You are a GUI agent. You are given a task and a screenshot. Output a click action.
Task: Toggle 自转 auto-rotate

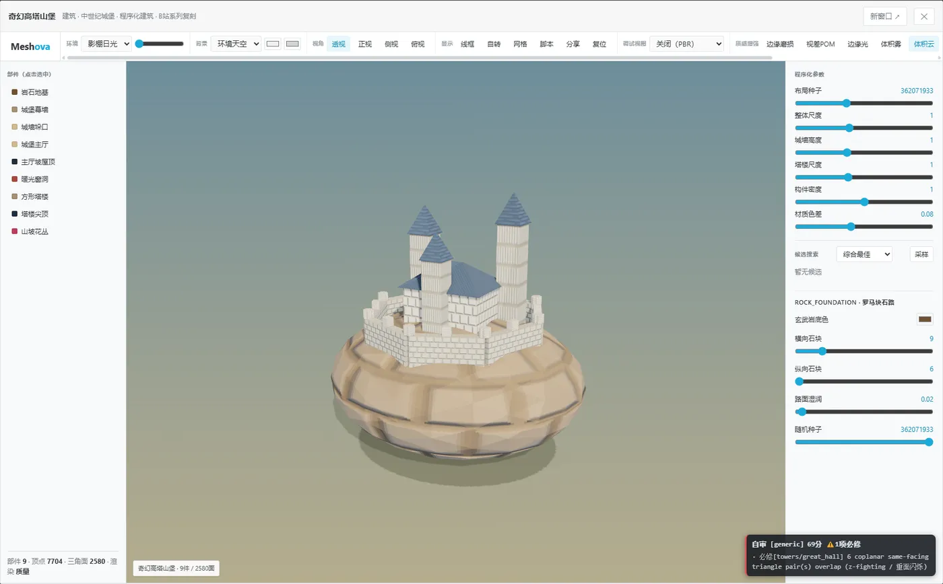(494, 44)
